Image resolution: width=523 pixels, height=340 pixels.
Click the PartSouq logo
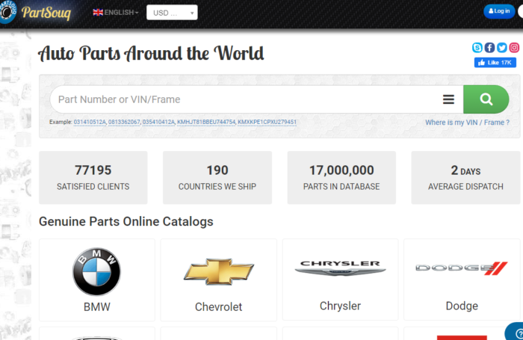[x=36, y=13]
